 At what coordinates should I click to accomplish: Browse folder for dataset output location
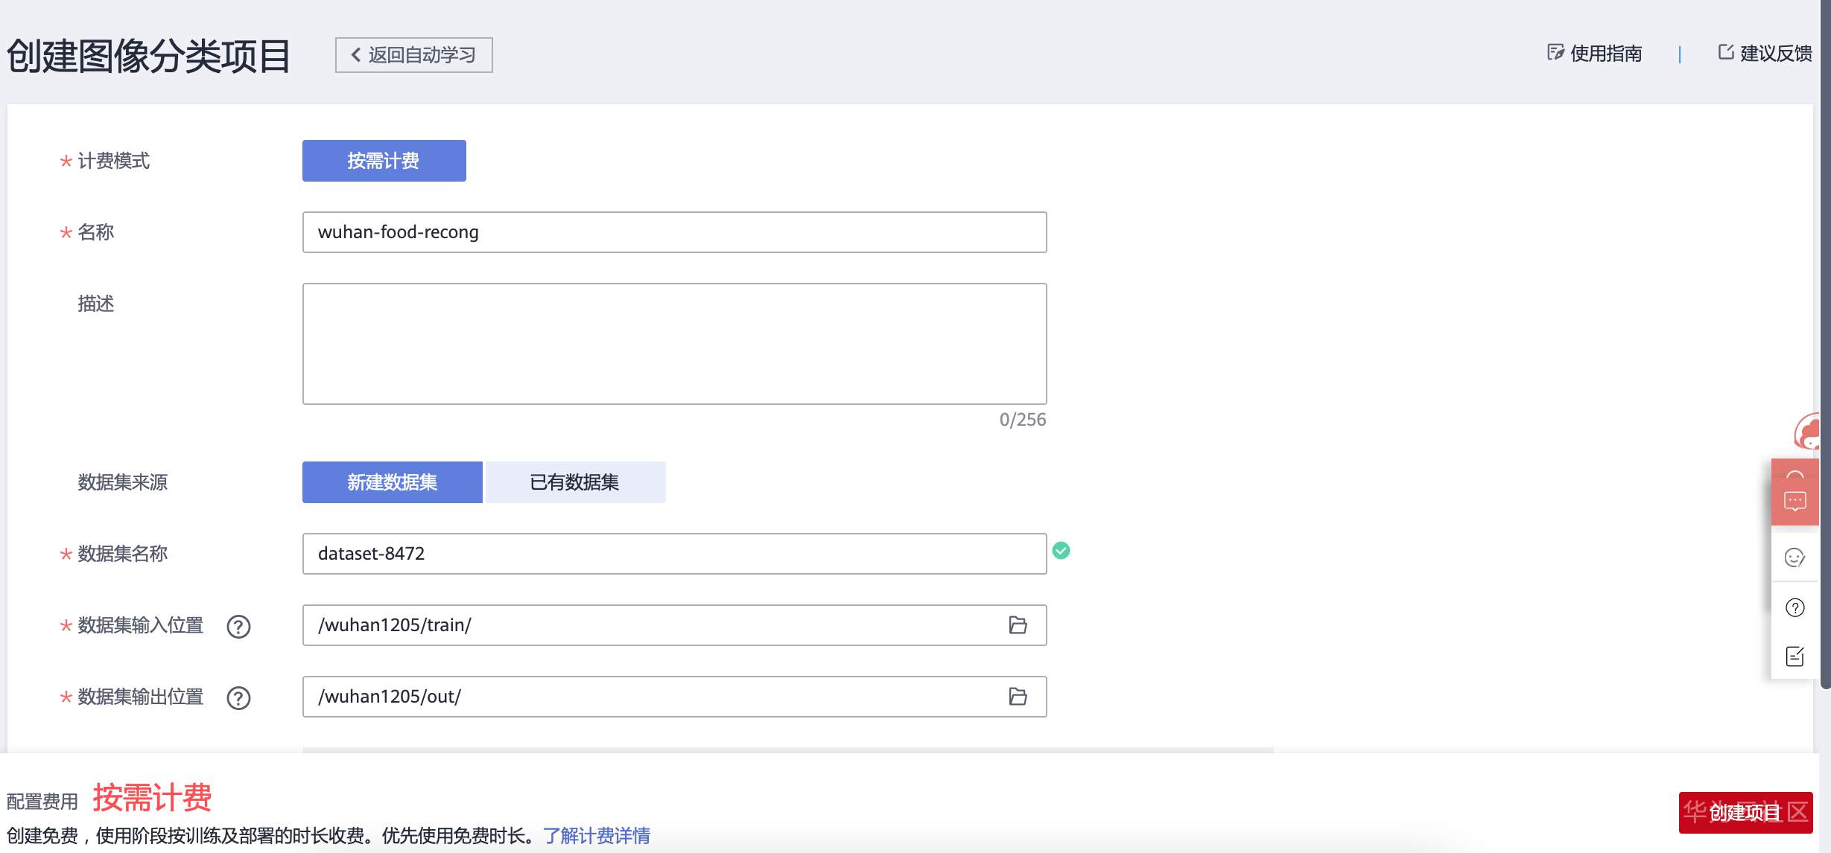(x=1018, y=697)
